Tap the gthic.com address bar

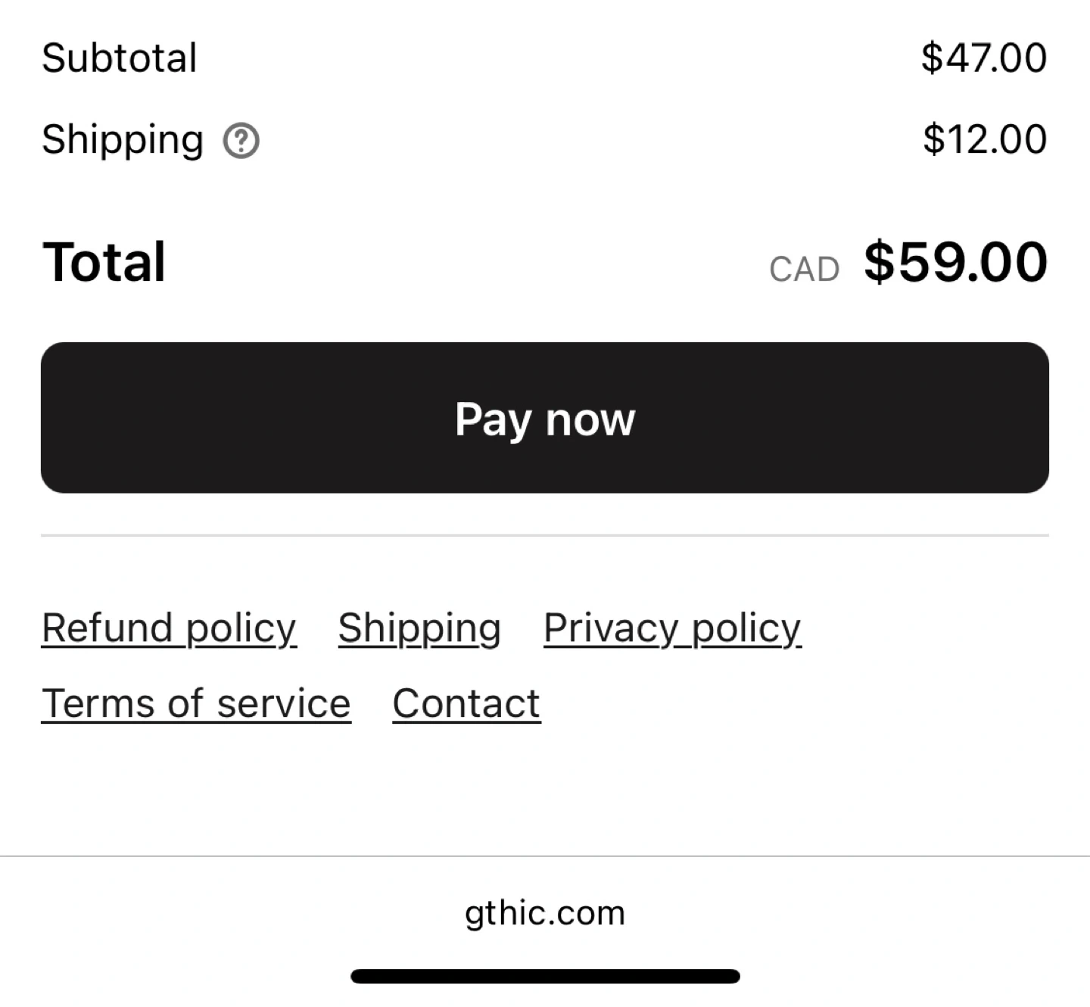(545, 913)
